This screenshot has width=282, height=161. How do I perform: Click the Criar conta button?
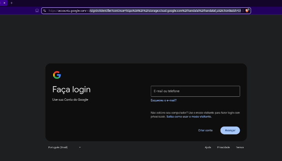(x=205, y=130)
